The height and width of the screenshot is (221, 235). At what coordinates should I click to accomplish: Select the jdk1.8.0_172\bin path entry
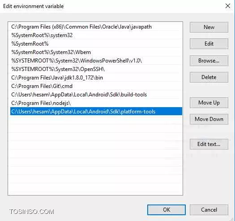[x=96, y=78]
